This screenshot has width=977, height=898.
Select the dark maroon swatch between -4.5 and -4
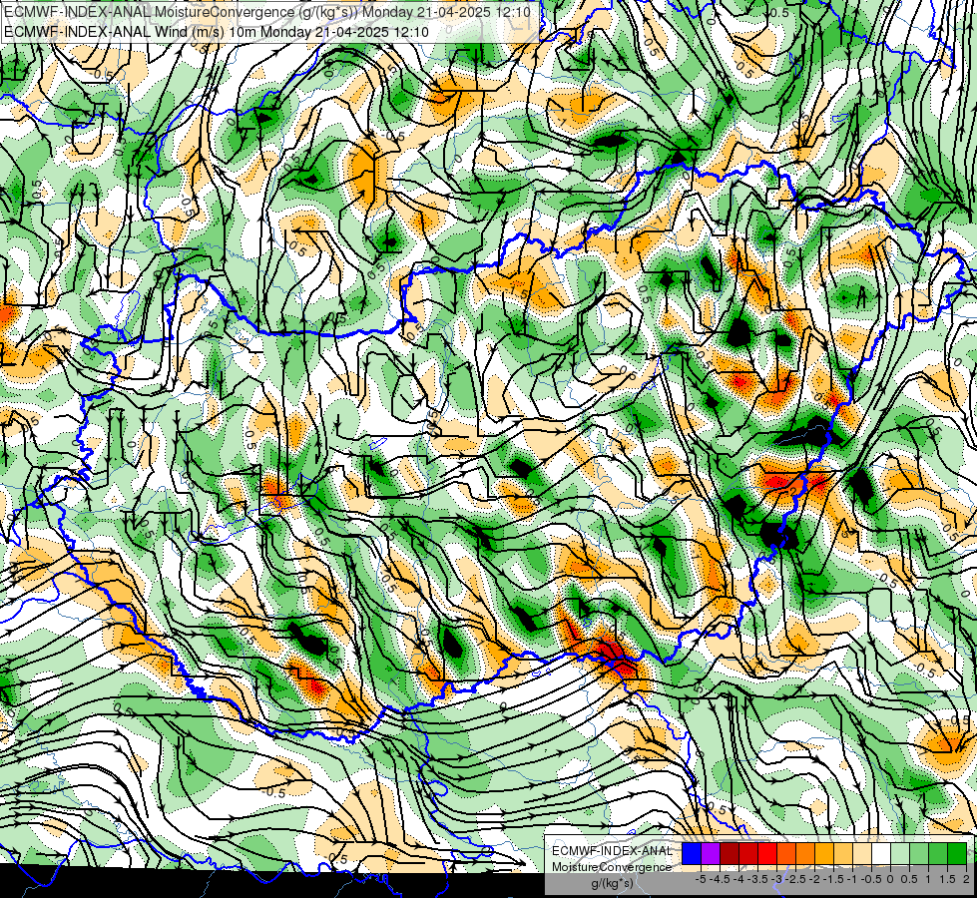730,854
